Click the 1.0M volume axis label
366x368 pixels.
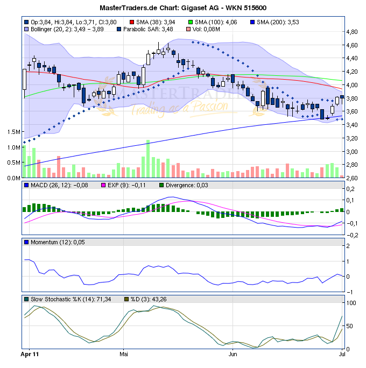(x=14, y=147)
